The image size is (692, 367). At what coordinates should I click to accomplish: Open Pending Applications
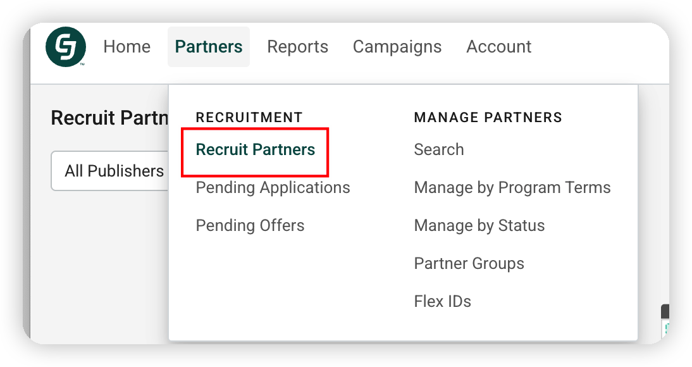[273, 187]
